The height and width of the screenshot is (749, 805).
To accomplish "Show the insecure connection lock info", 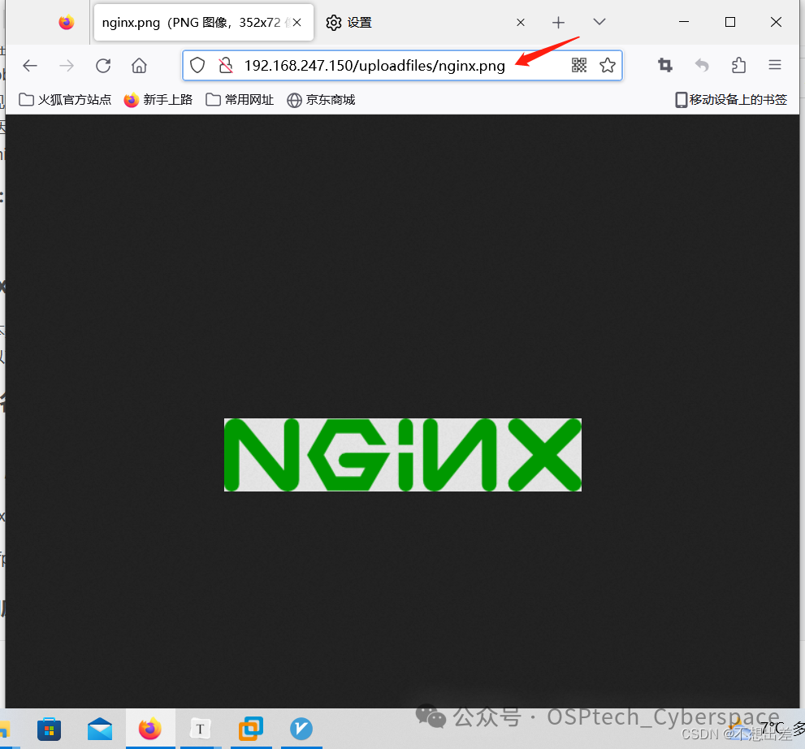I will 225,65.
